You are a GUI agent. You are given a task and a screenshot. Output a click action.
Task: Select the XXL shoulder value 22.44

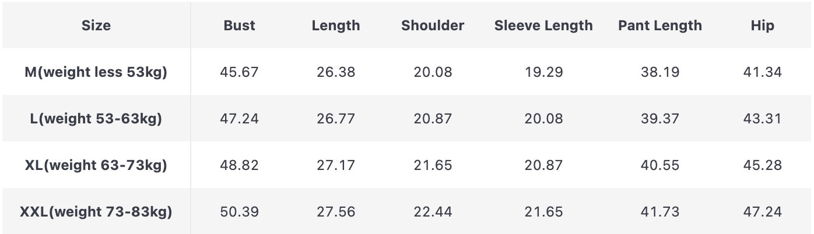(433, 212)
